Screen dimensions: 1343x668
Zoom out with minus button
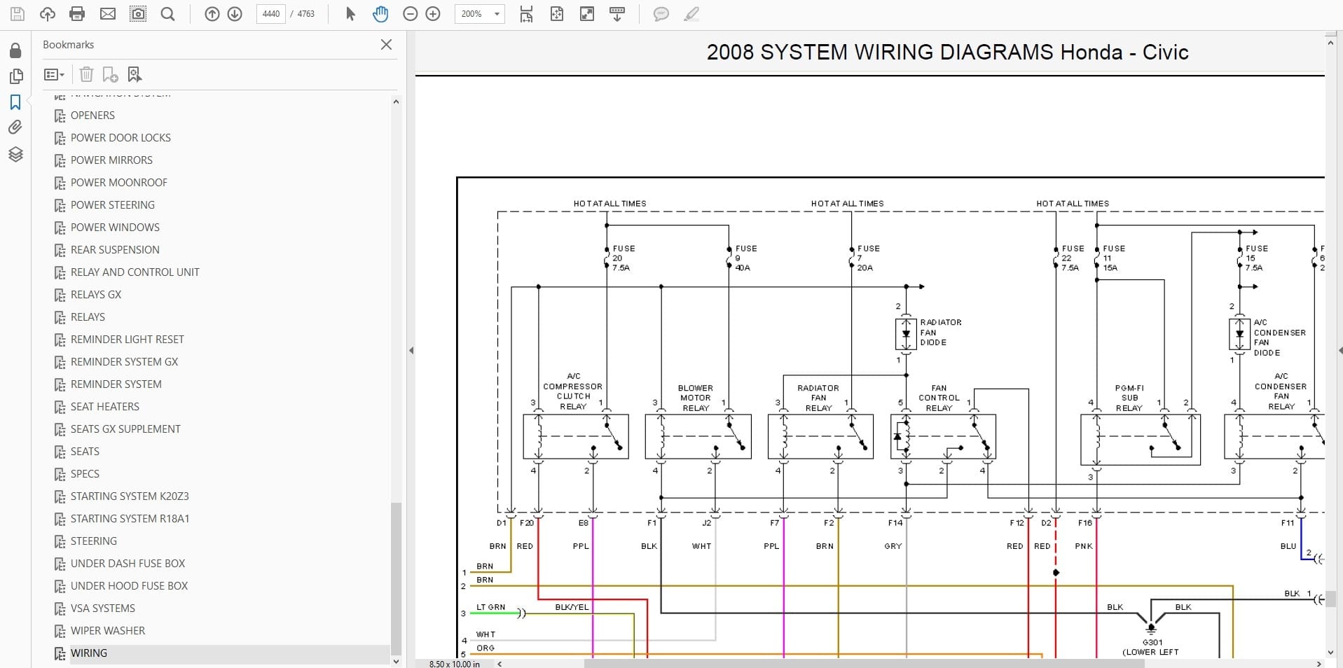[411, 14]
